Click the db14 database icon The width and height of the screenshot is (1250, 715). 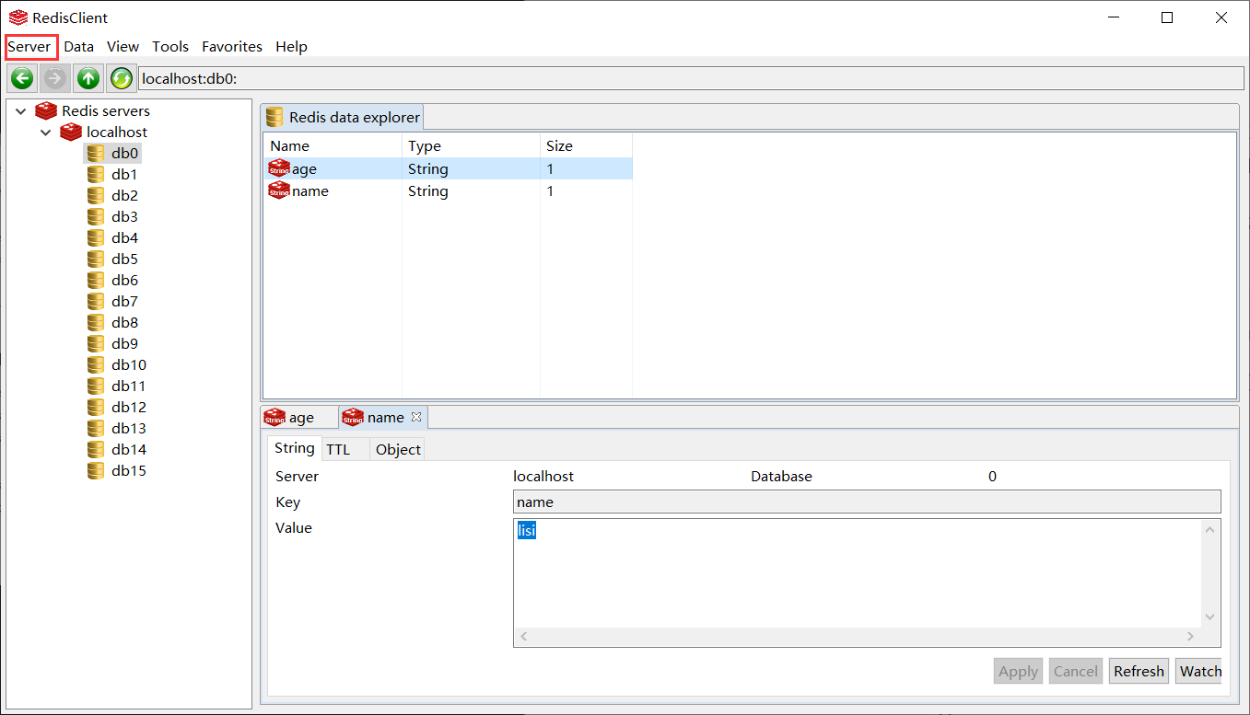(x=96, y=449)
